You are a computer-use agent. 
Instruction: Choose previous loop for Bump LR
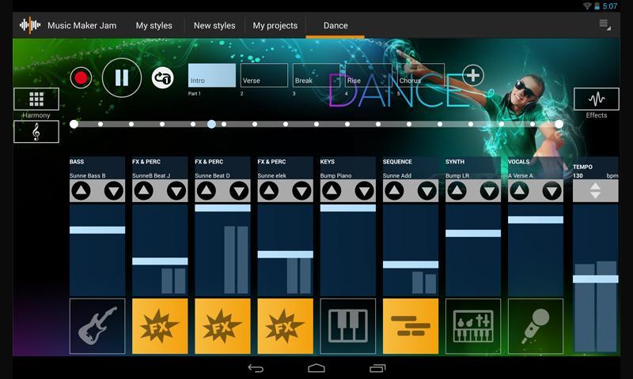click(457, 190)
